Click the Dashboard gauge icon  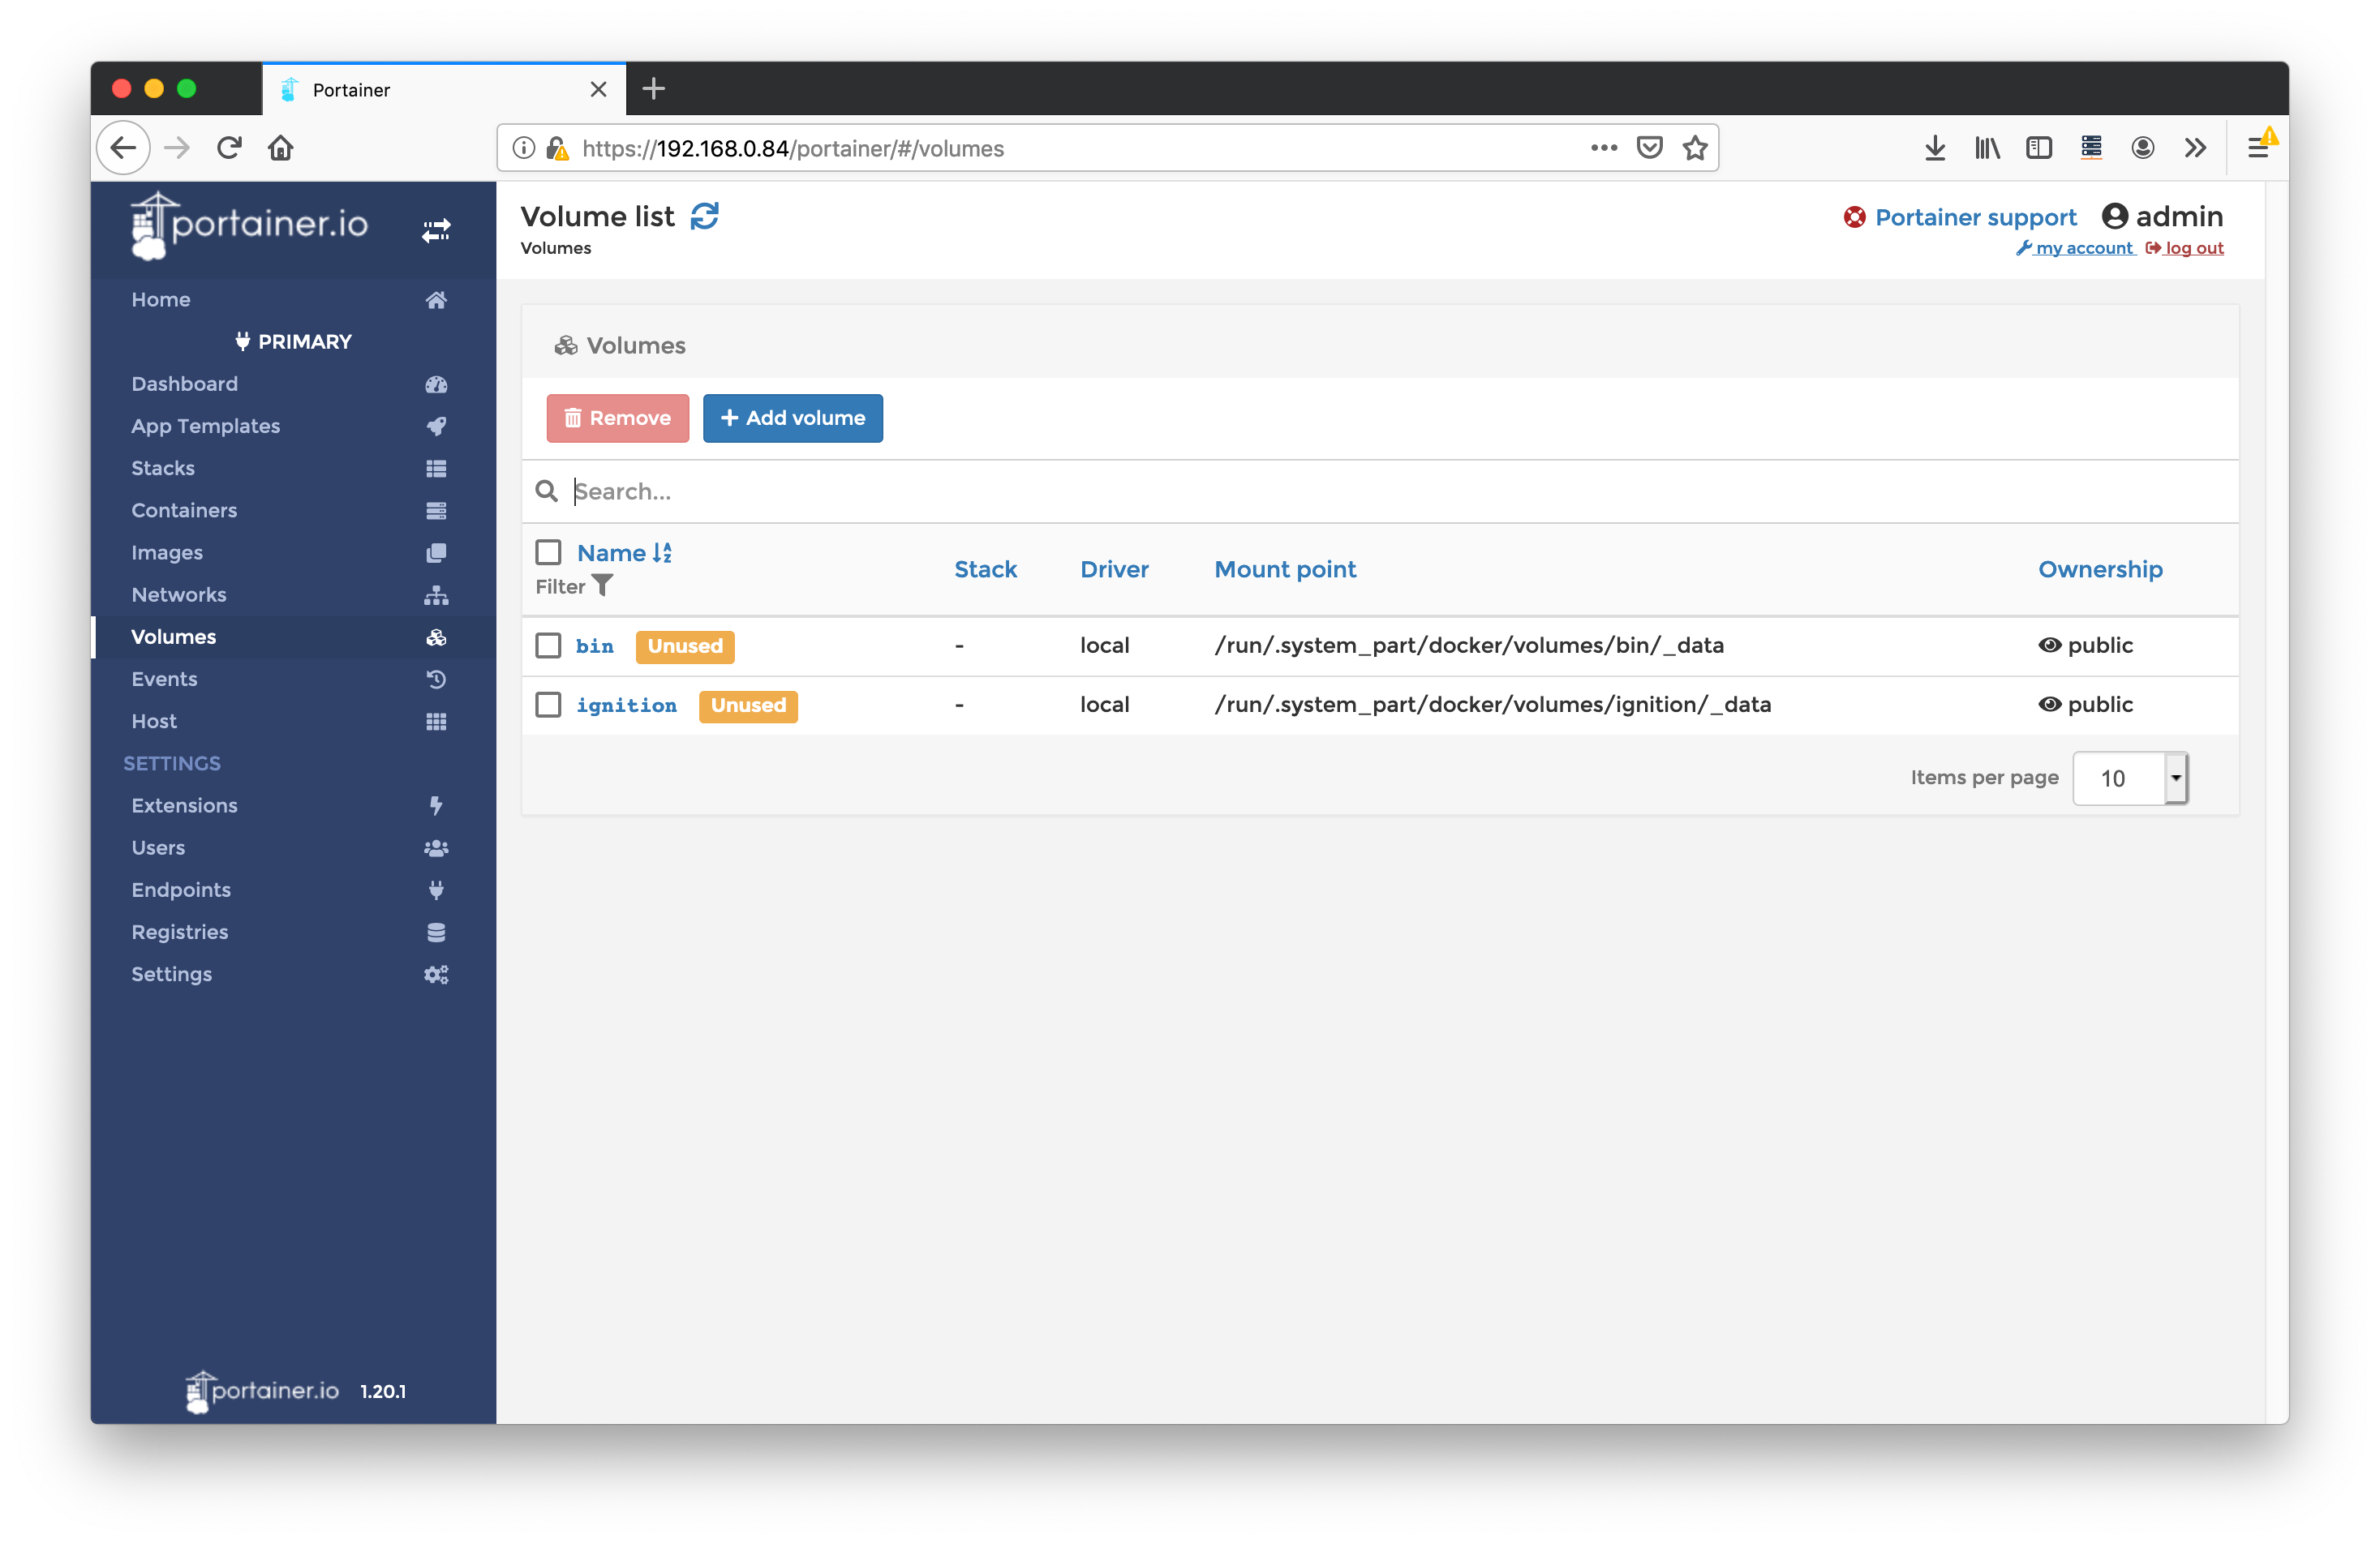(436, 384)
